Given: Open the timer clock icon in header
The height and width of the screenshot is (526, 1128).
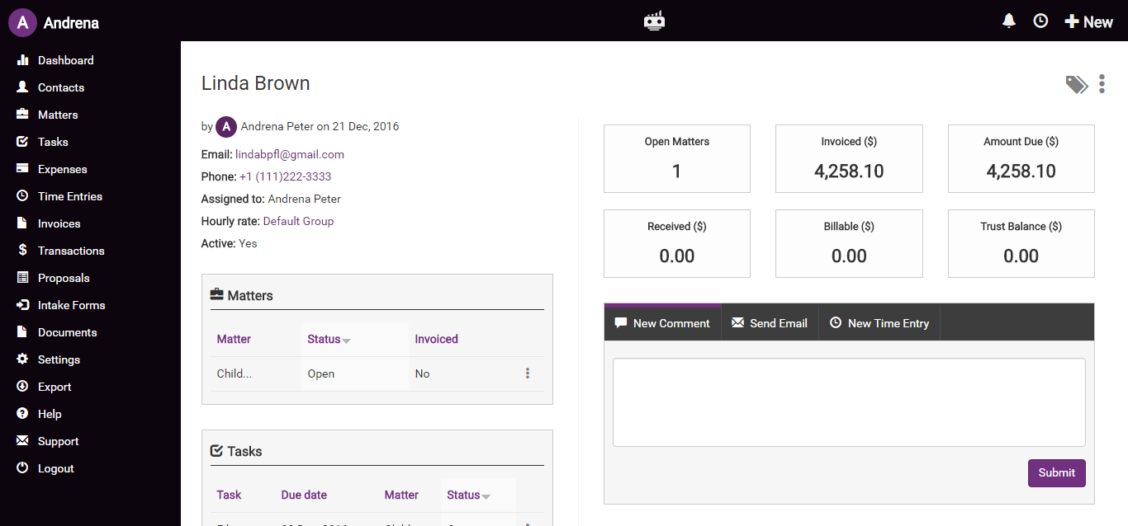Looking at the screenshot, I should pos(1040,21).
